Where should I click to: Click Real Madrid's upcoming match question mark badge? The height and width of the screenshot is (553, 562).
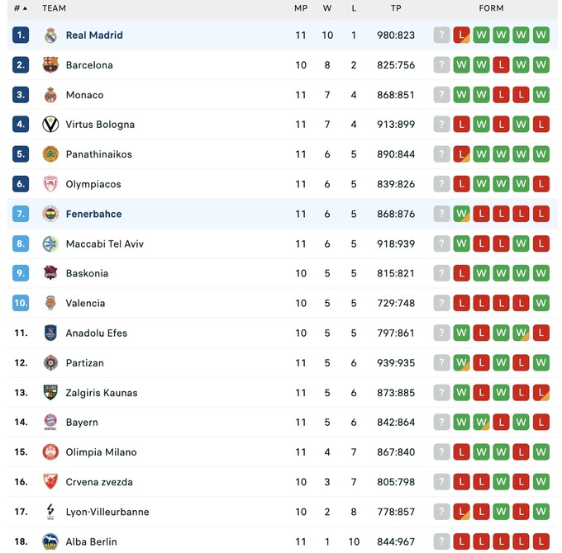pyautogui.click(x=442, y=35)
